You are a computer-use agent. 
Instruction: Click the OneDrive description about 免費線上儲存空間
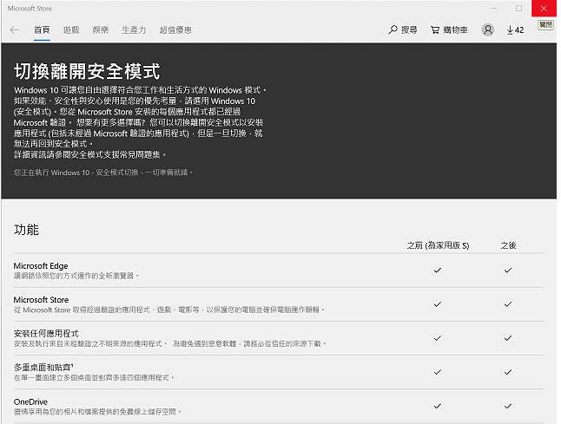tap(97, 412)
